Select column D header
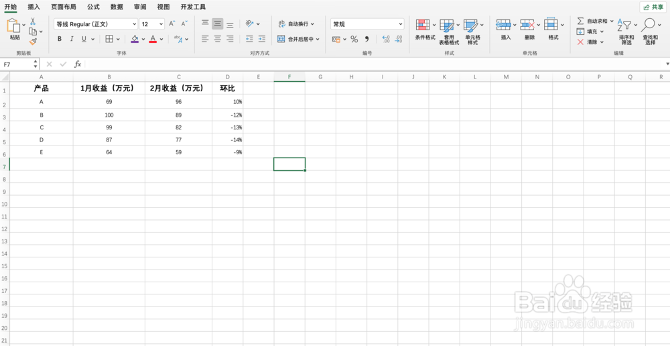Viewport: 670px width, 346px height. (x=227, y=77)
